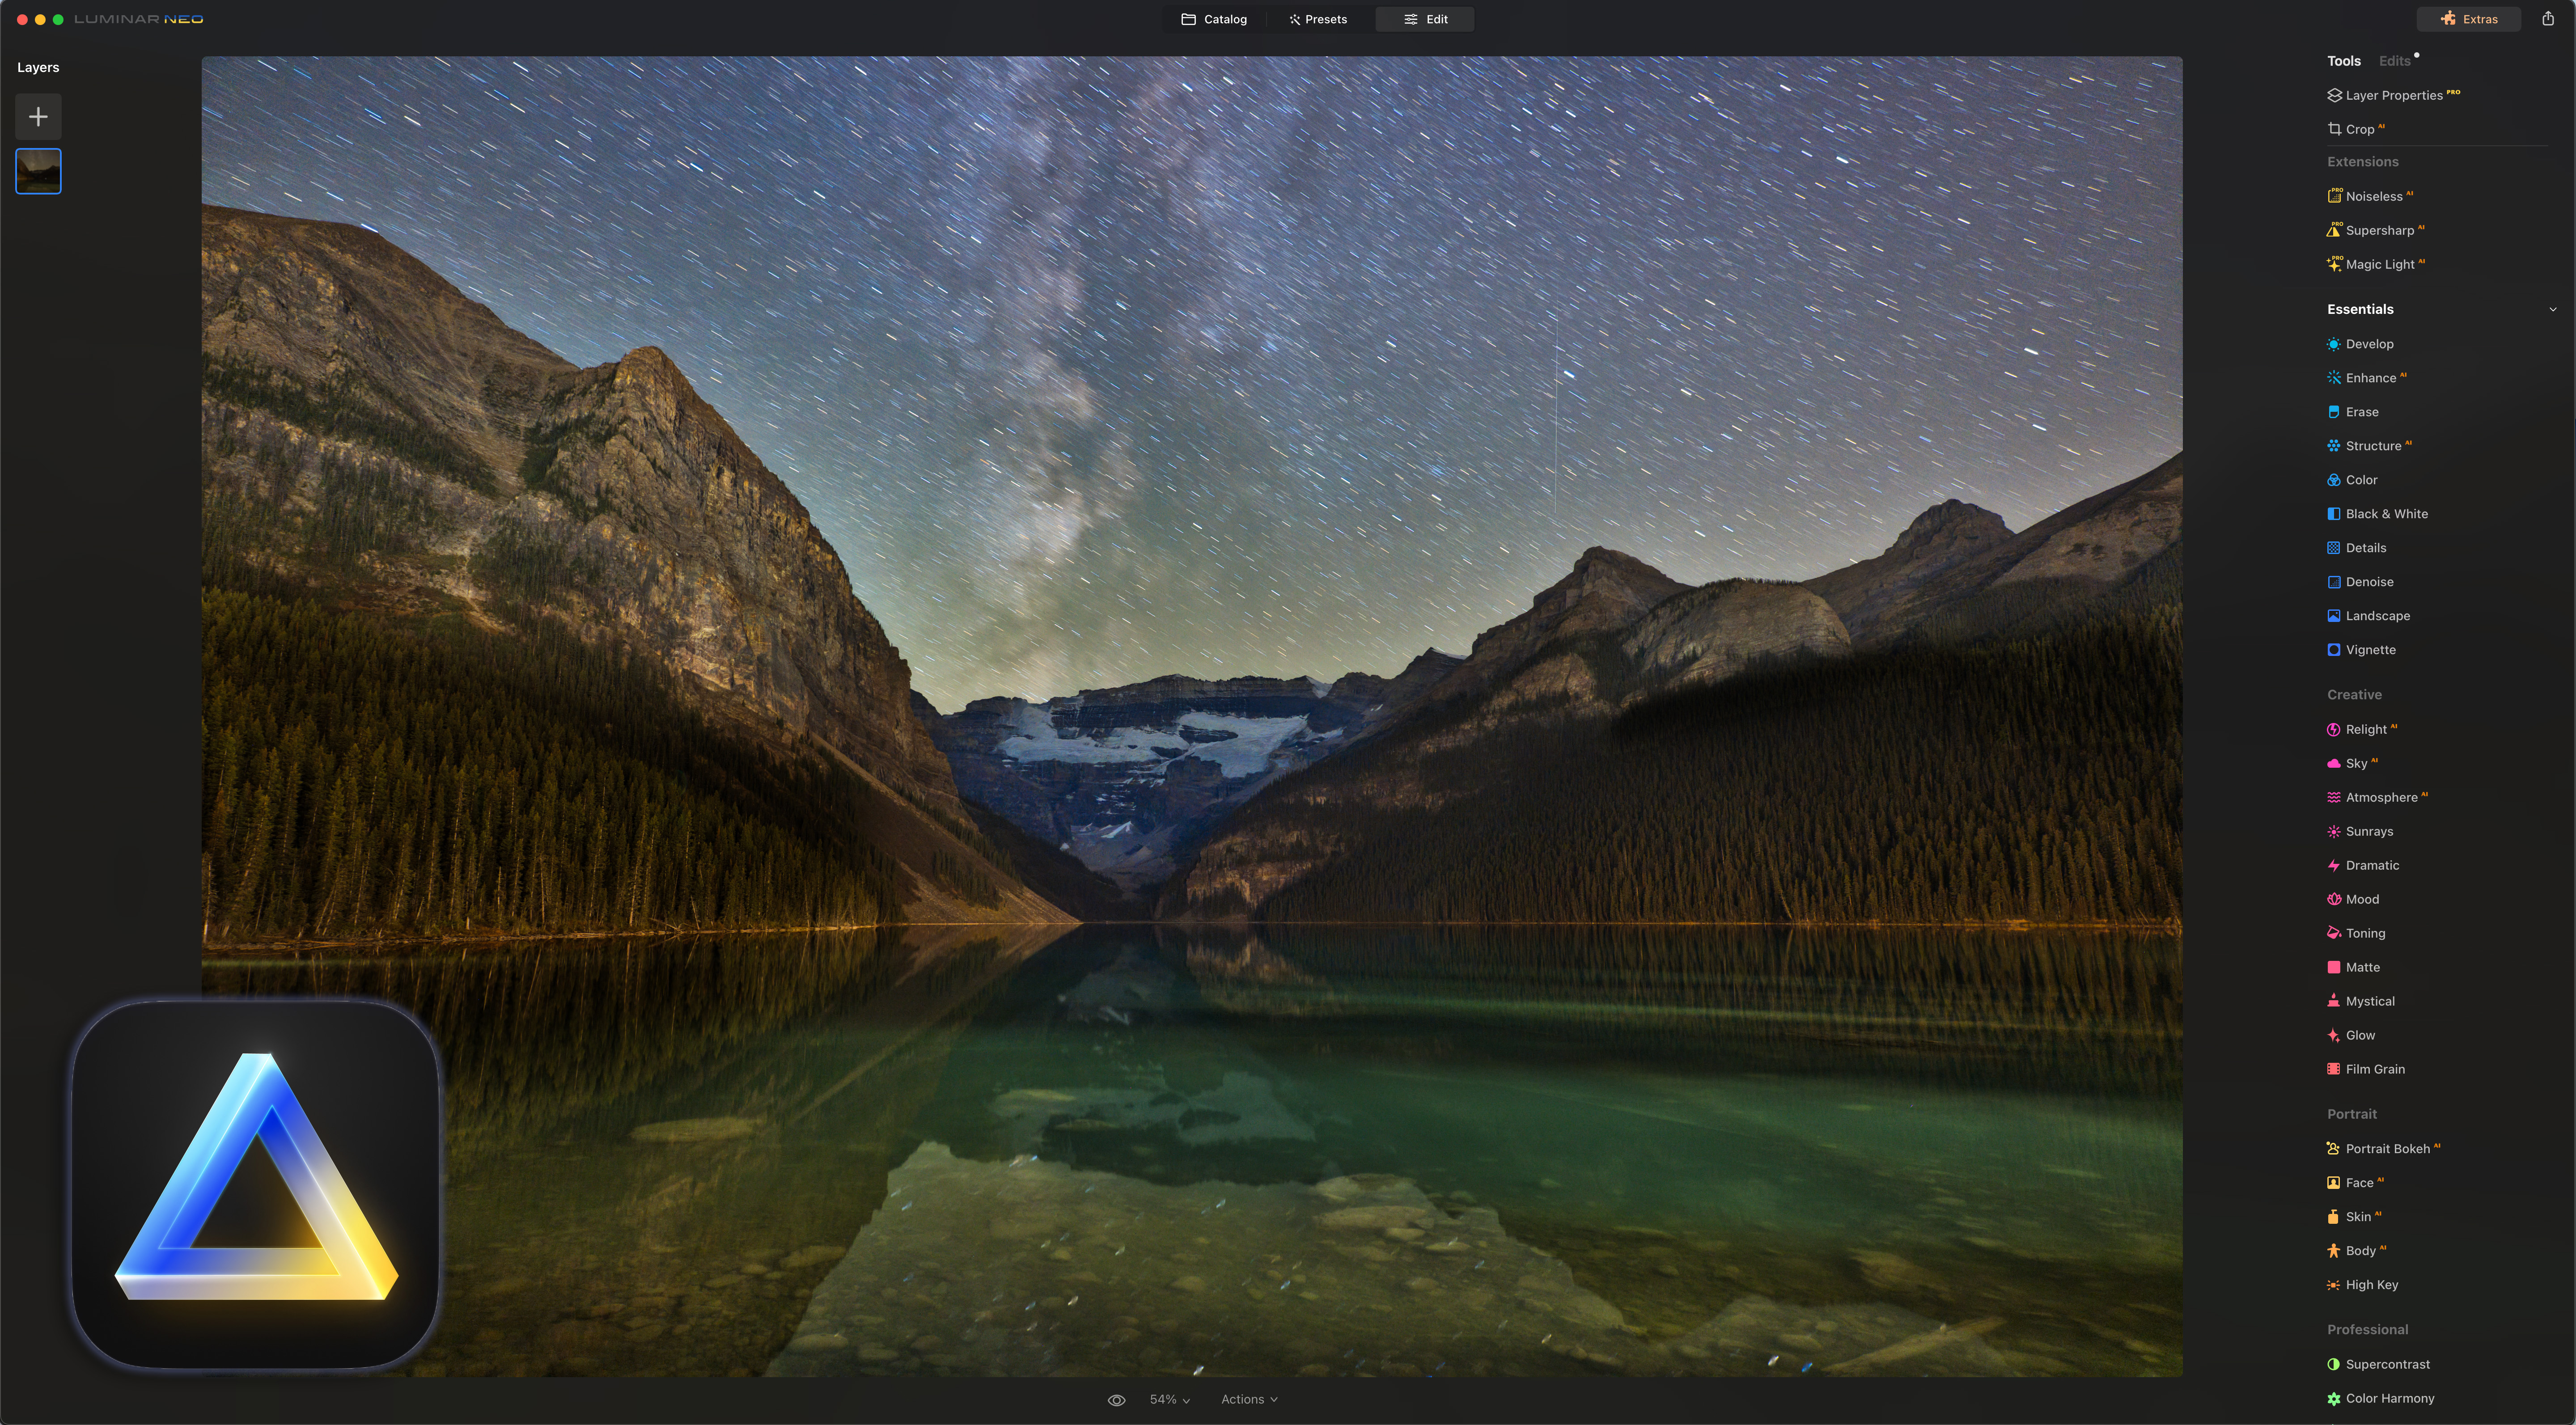Add a new layer with plus button
Image resolution: width=2576 pixels, height=1425 pixels.
click(38, 117)
